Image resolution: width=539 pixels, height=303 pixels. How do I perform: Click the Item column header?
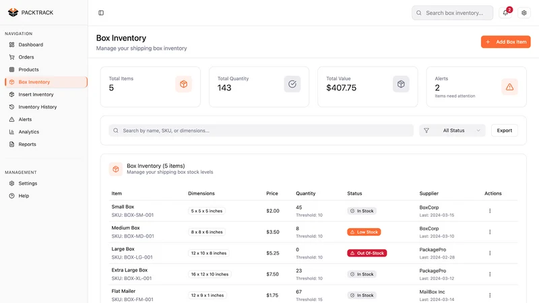click(117, 193)
